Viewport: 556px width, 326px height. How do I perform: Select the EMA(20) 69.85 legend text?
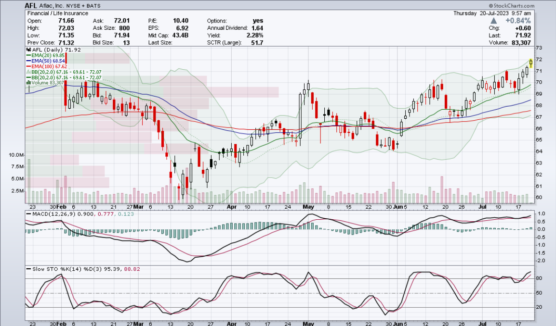tap(48, 55)
